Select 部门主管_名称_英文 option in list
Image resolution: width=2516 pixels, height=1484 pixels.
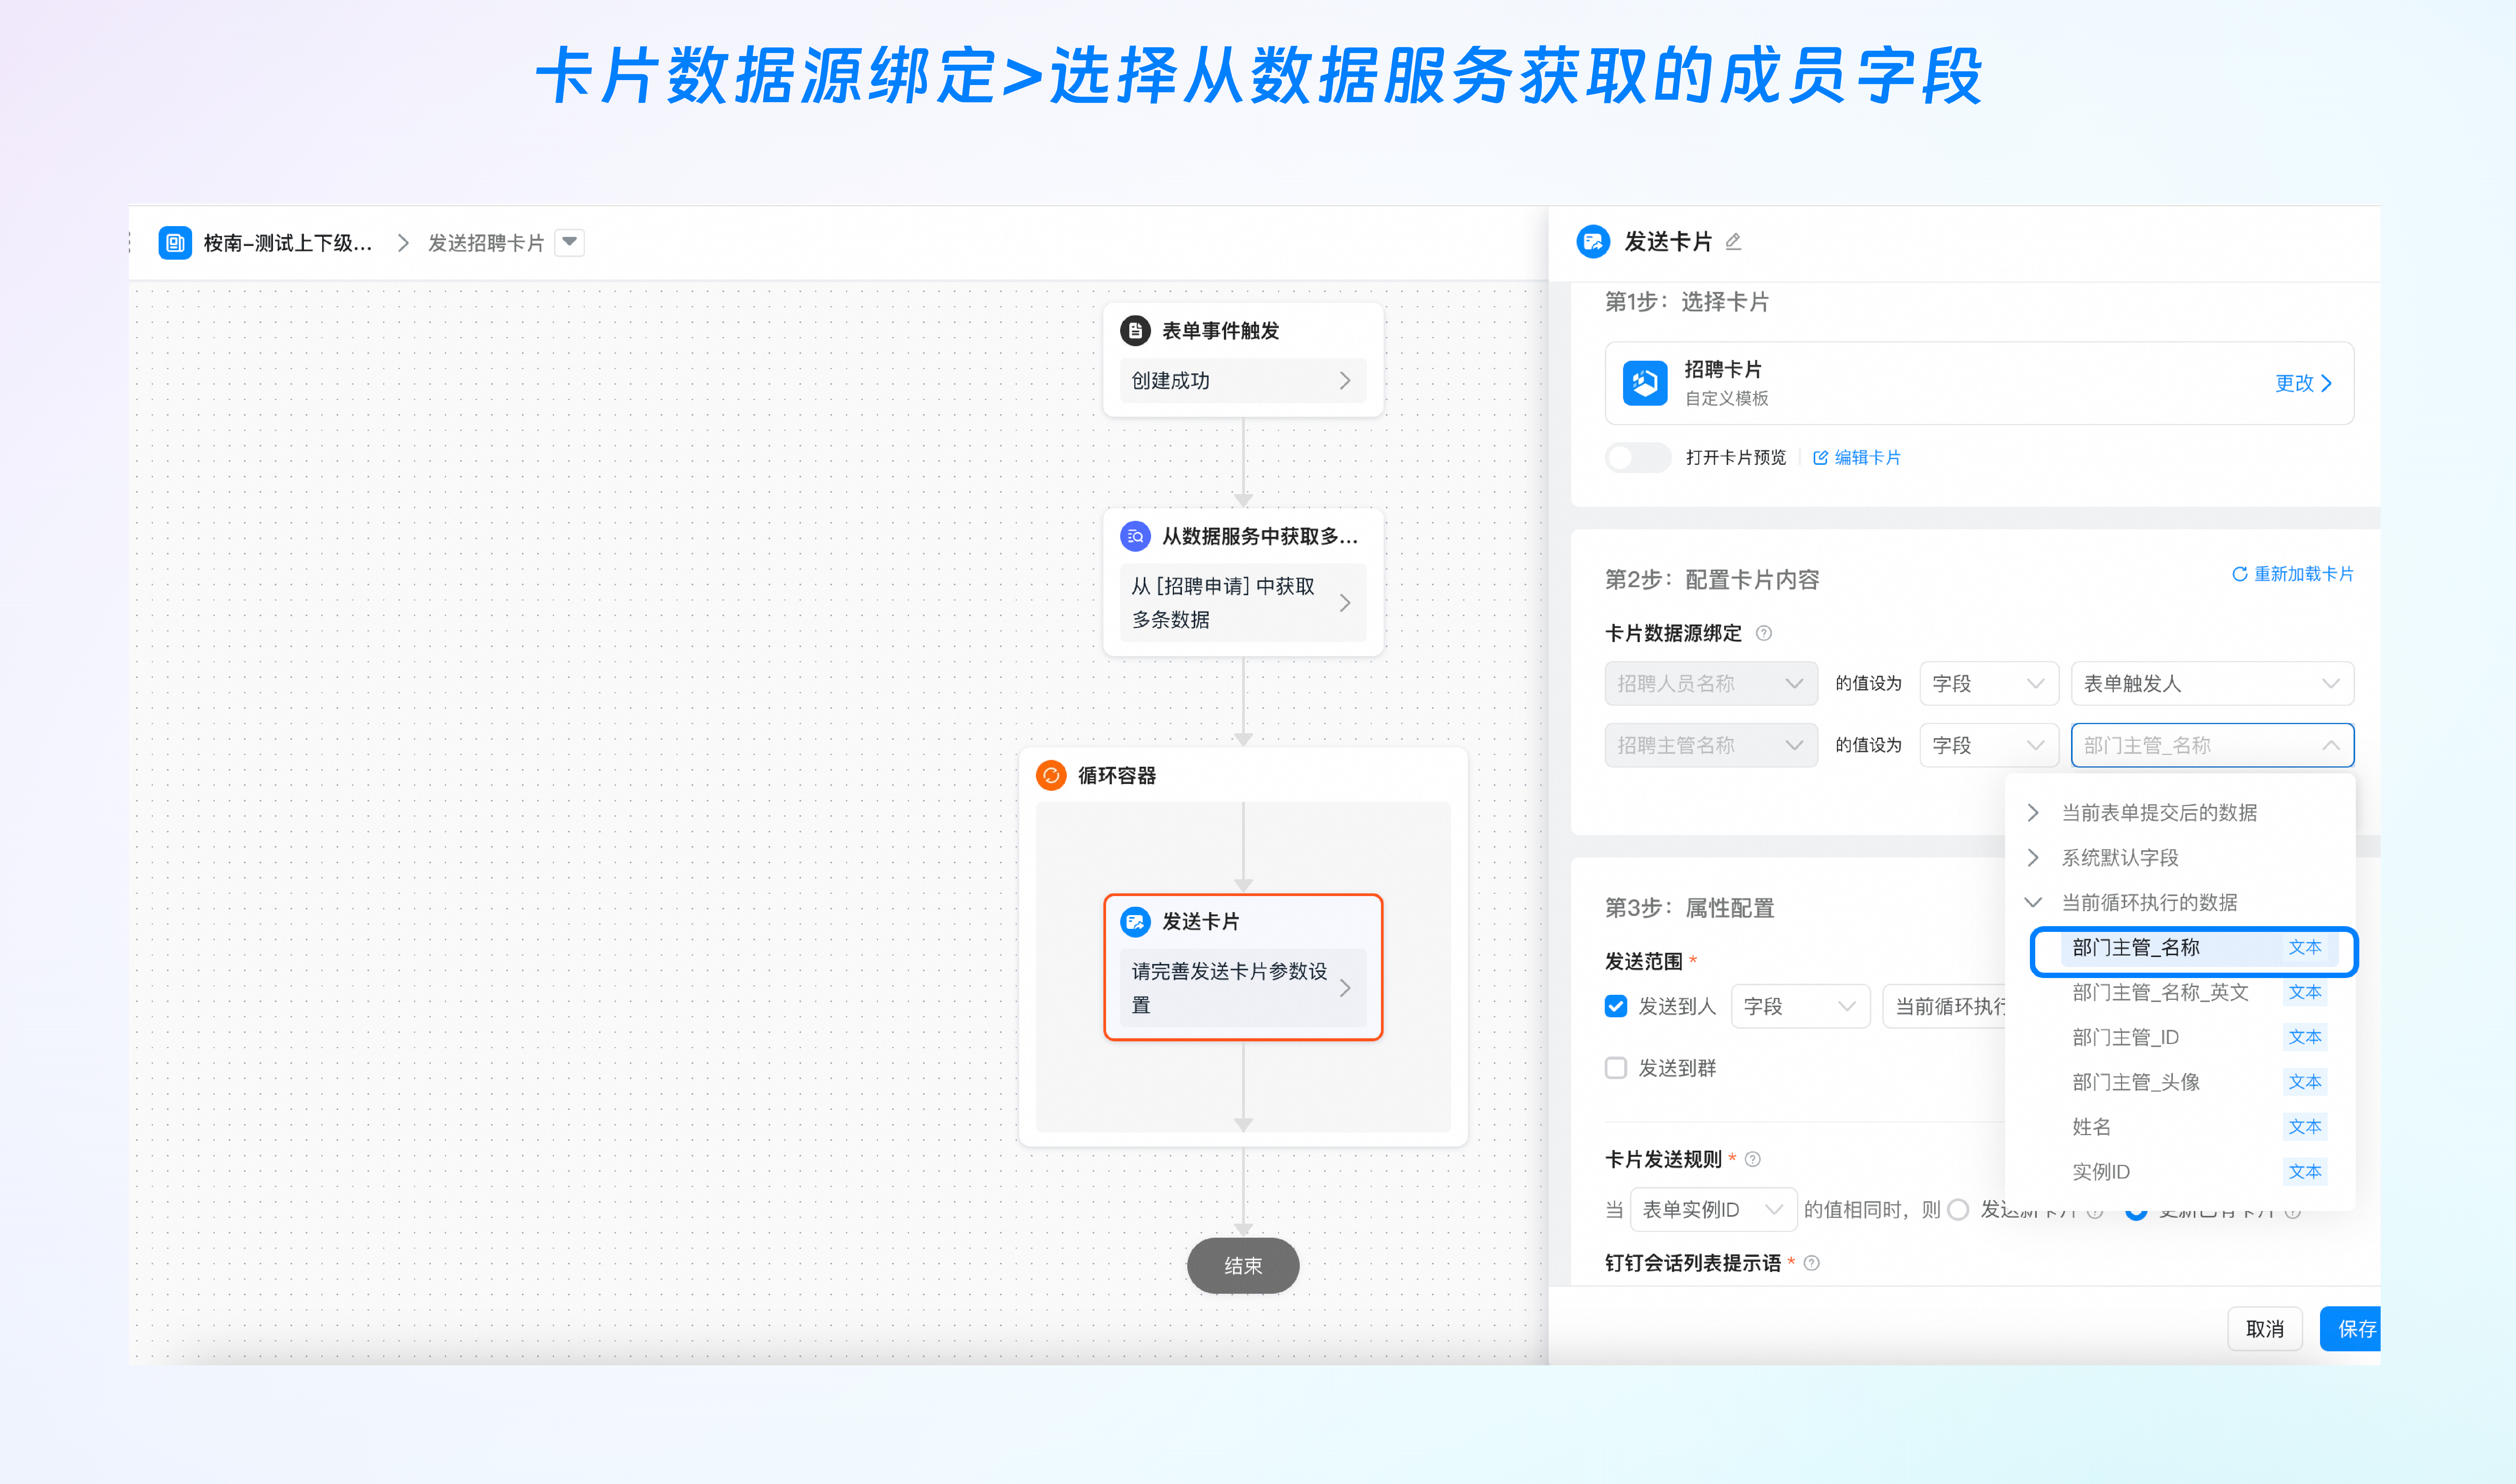point(2159,992)
